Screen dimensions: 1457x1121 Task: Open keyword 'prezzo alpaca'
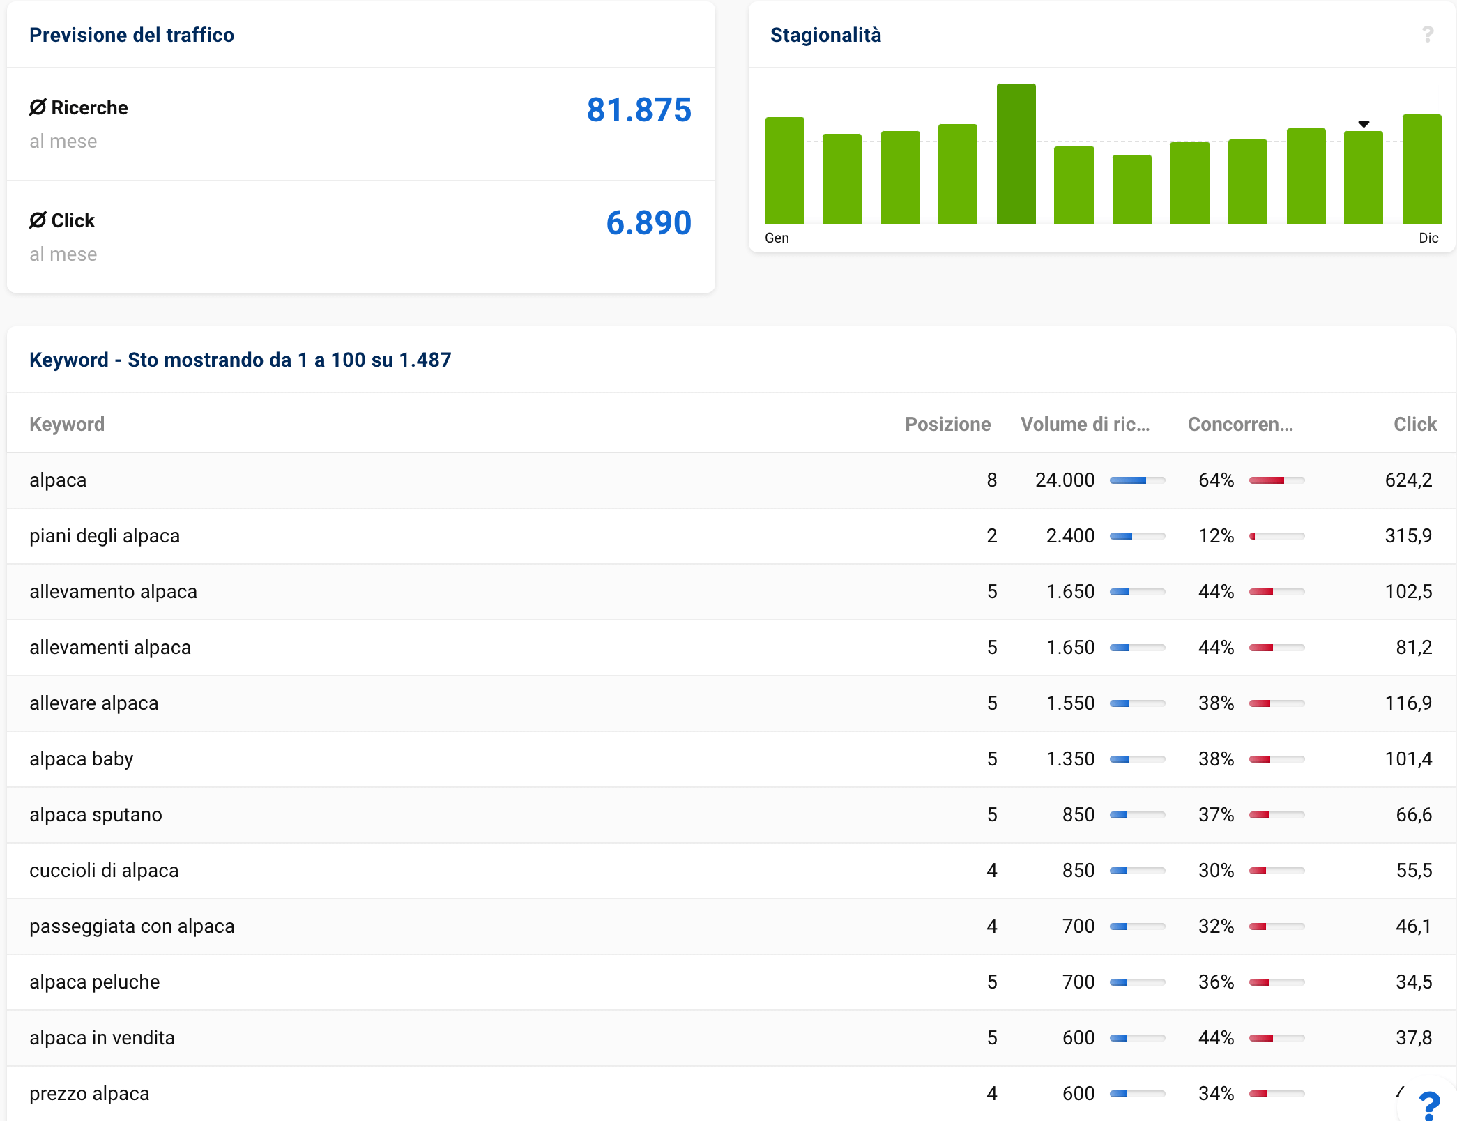89,1094
